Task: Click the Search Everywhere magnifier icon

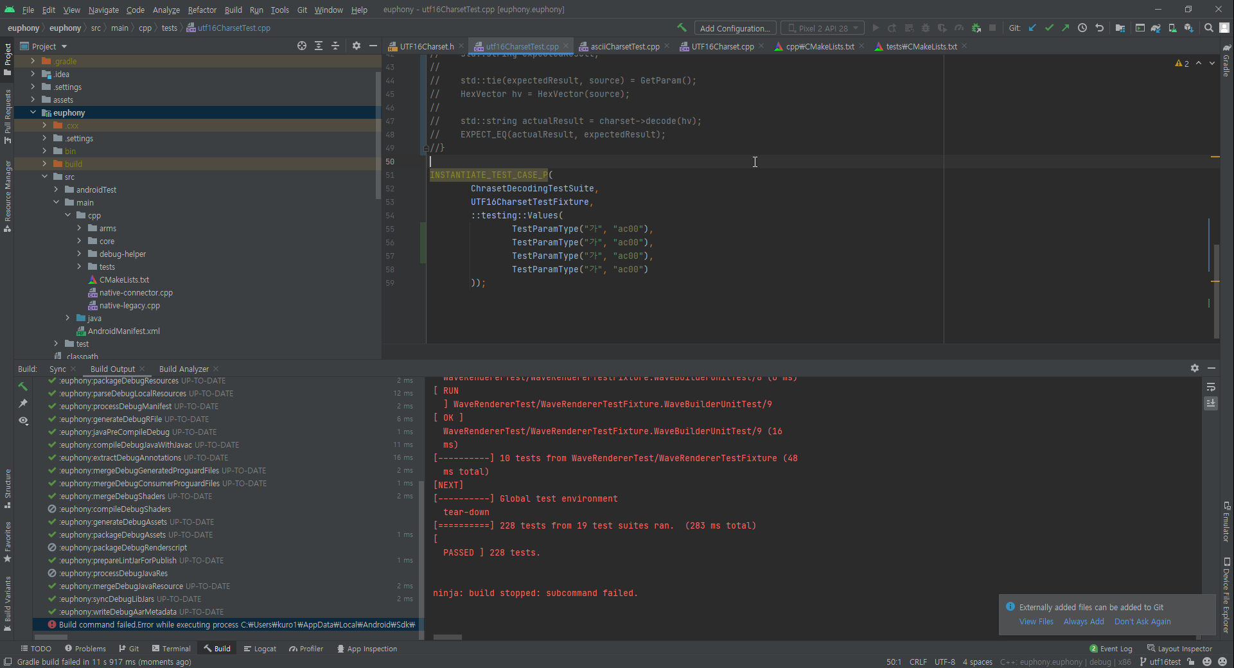Action: pos(1208,28)
